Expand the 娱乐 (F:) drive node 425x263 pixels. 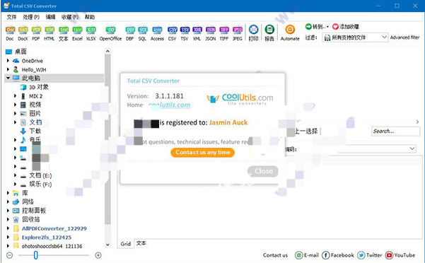click(15, 185)
